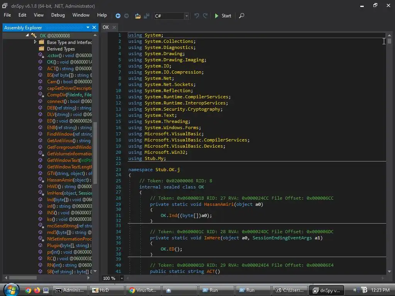Click the Search magnifier icon in toolbar
The height and width of the screenshot is (296, 395).
point(241,16)
